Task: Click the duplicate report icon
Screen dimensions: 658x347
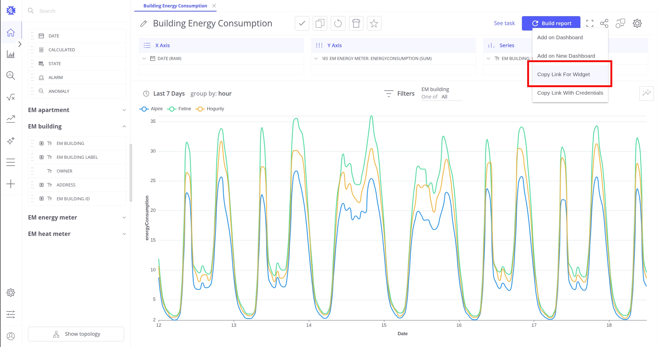Action: tap(320, 23)
